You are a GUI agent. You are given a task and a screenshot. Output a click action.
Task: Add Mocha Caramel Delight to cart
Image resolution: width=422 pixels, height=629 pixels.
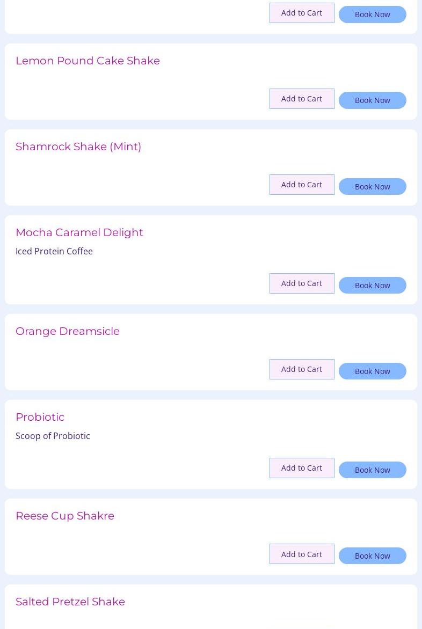tap(302, 283)
